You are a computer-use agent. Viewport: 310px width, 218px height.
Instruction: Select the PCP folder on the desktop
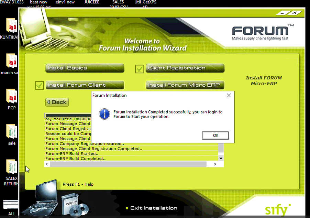[x=12, y=99]
